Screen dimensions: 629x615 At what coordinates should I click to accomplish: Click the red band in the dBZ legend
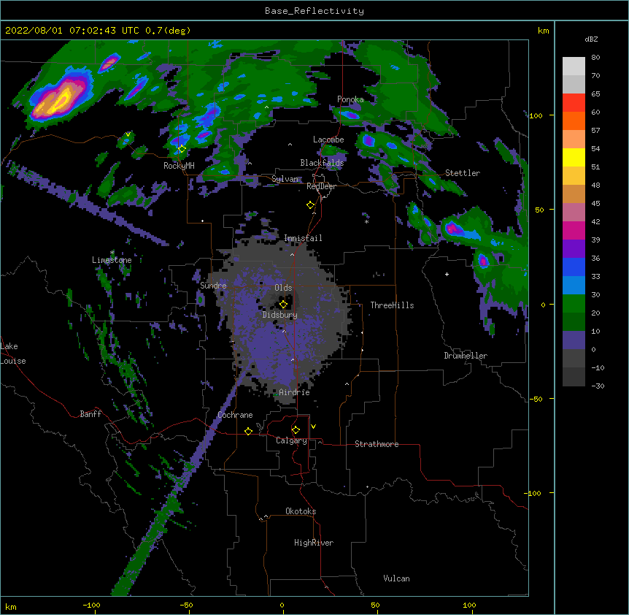point(574,103)
